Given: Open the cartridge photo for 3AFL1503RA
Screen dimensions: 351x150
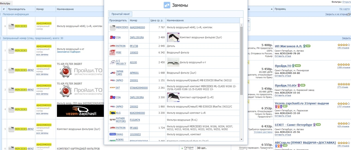Looking at the screenshot, I should click(173, 97).
